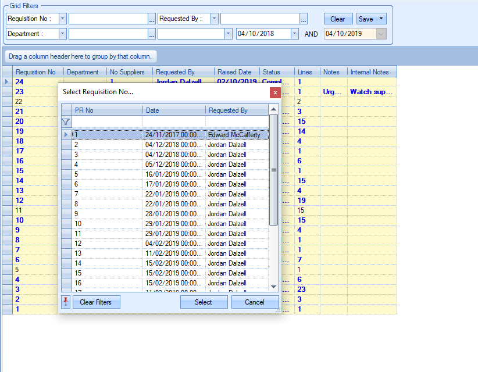This screenshot has height=372, width=478.
Task: Expand the 04/10/2018 date picker dropdown
Action: click(294, 34)
